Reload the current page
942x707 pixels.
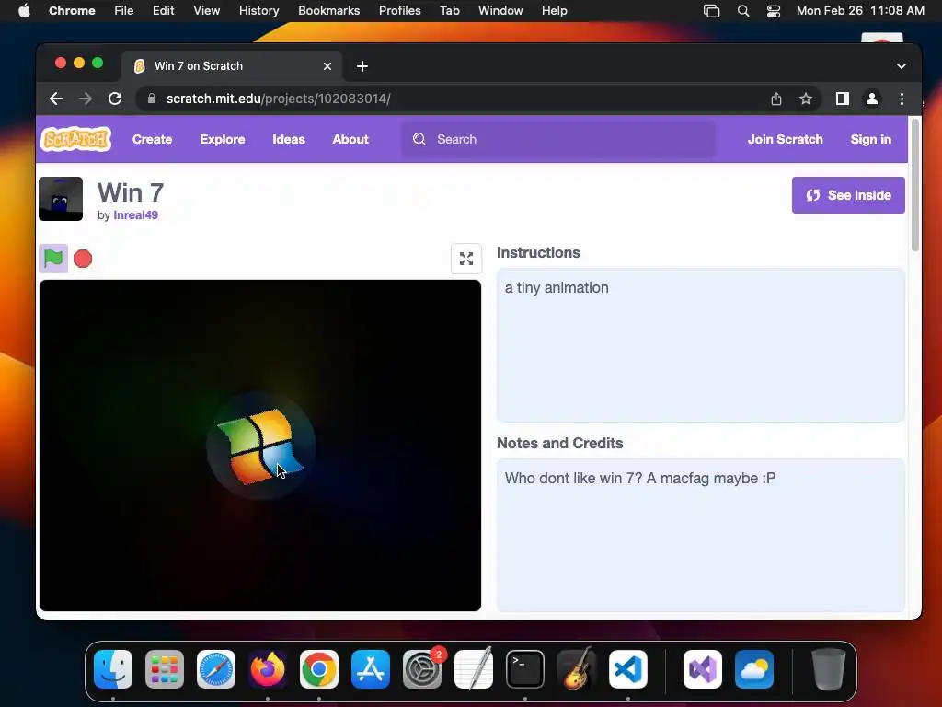115,99
